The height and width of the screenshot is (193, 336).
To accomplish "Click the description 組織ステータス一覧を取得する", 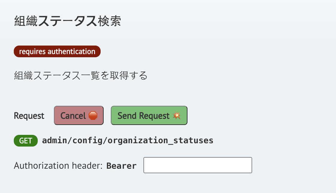I will point(81,76).
